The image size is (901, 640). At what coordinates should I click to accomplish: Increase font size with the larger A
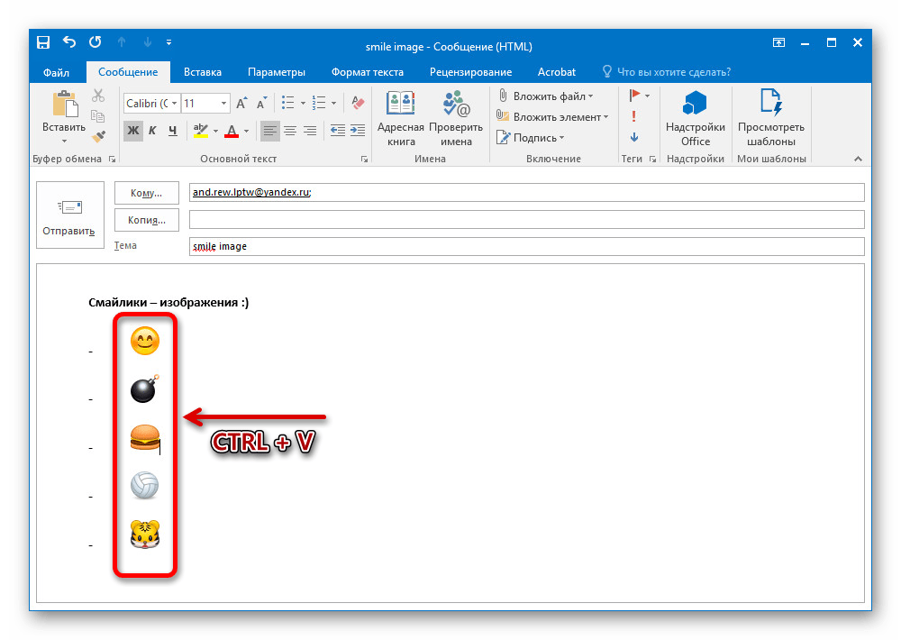click(x=241, y=104)
